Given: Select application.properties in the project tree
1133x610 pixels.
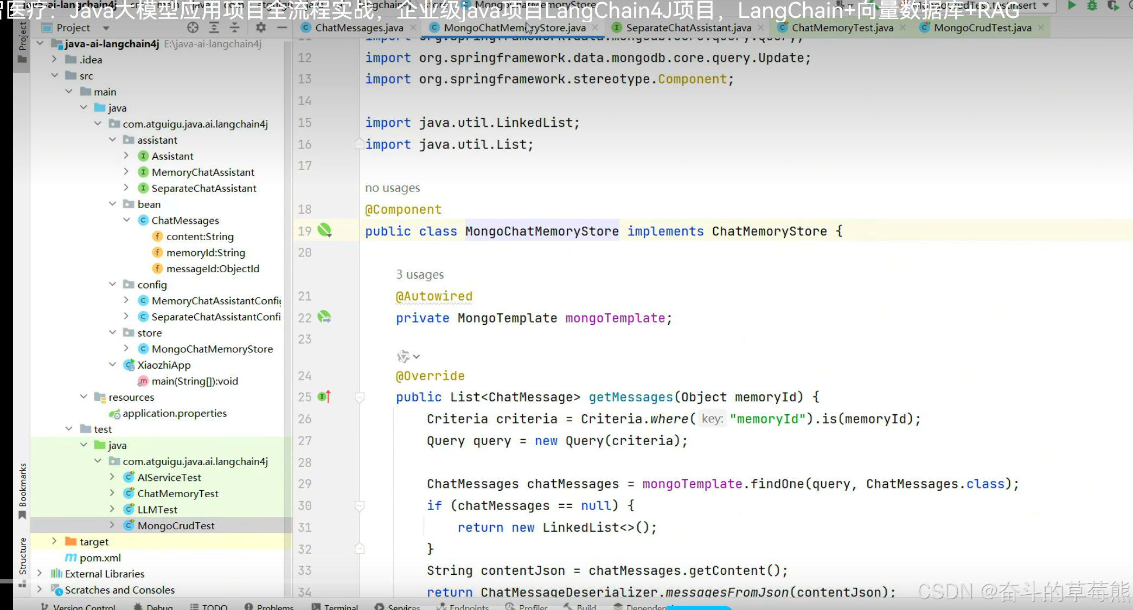Looking at the screenshot, I should click(x=174, y=413).
